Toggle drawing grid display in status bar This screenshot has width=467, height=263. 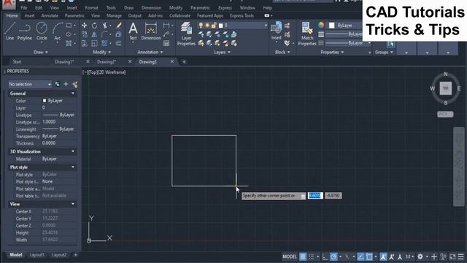303,256
